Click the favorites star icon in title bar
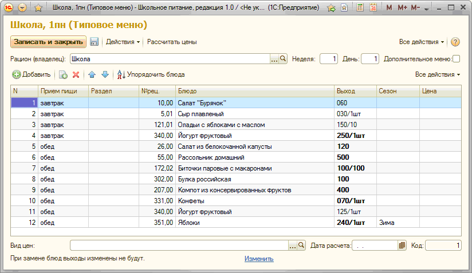This screenshot has width=472, height=273. coord(38,8)
